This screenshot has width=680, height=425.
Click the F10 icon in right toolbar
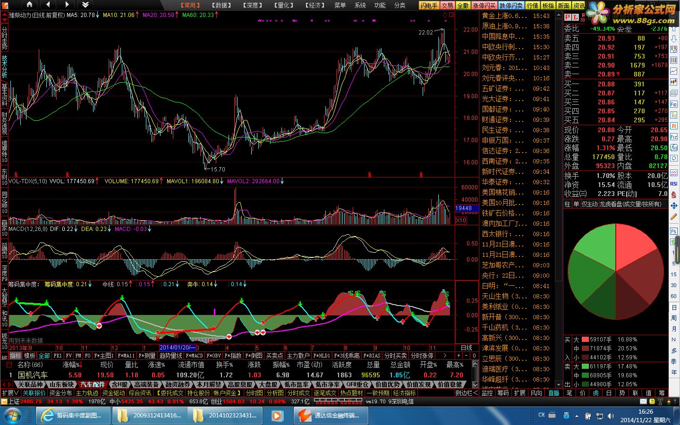pyautogui.click(x=674, y=104)
